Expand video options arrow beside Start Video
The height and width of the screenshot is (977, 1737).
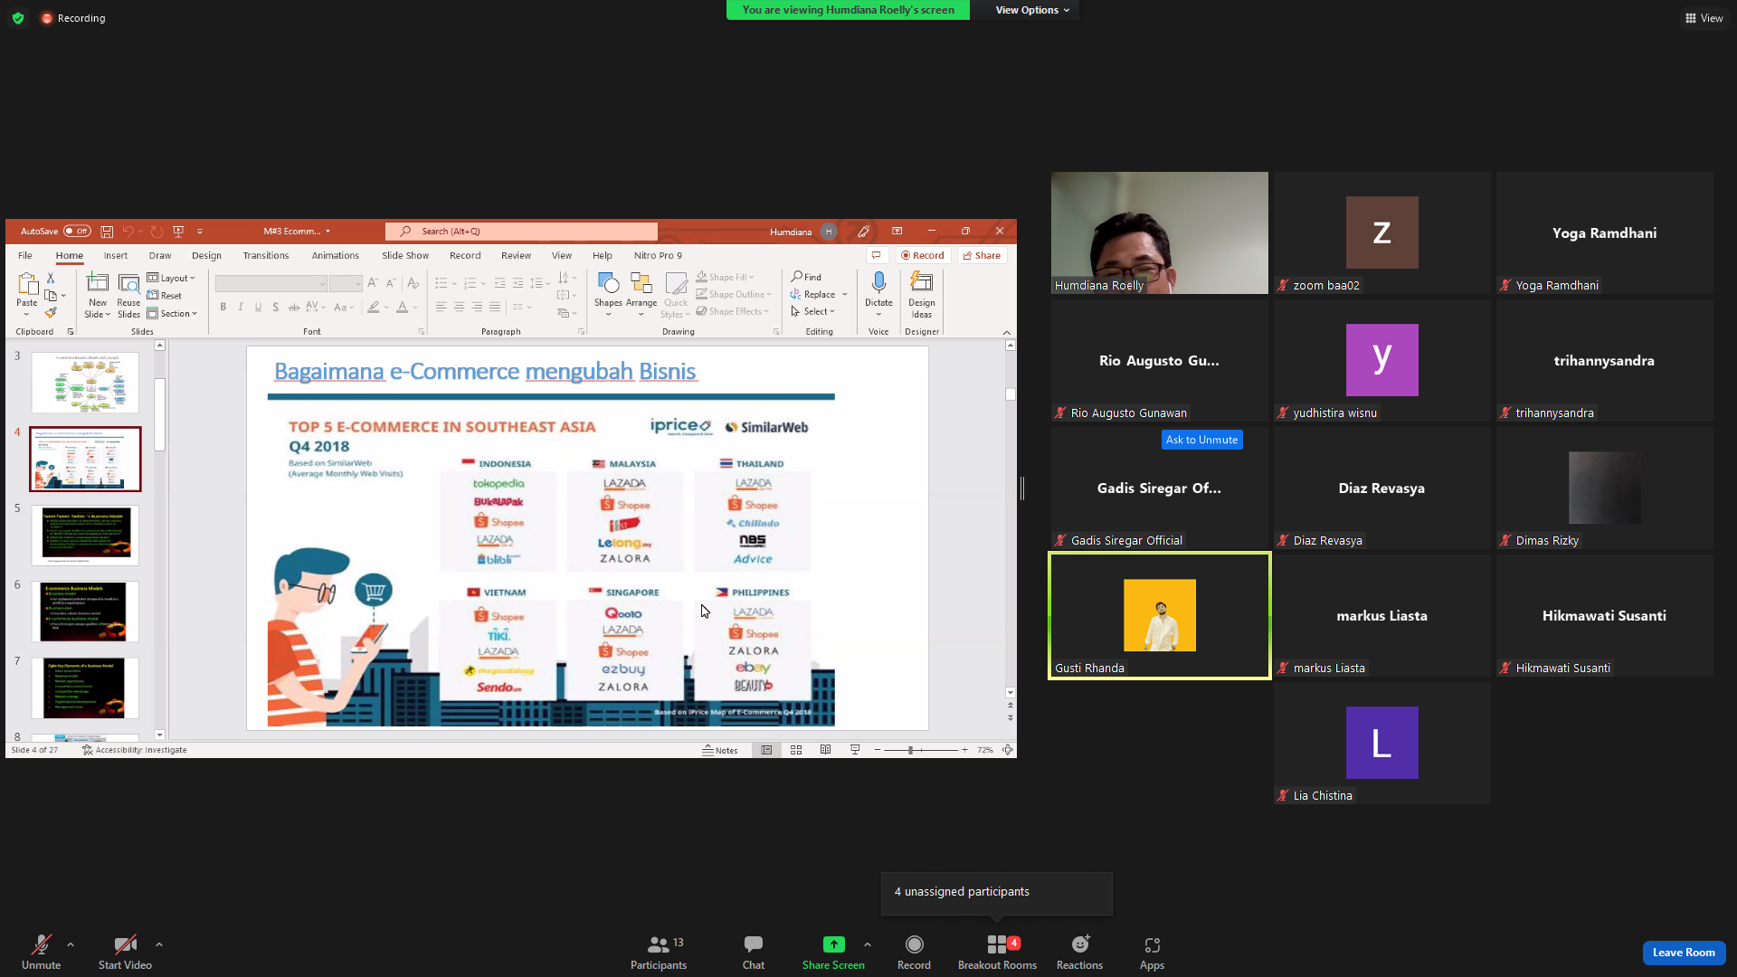(159, 944)
